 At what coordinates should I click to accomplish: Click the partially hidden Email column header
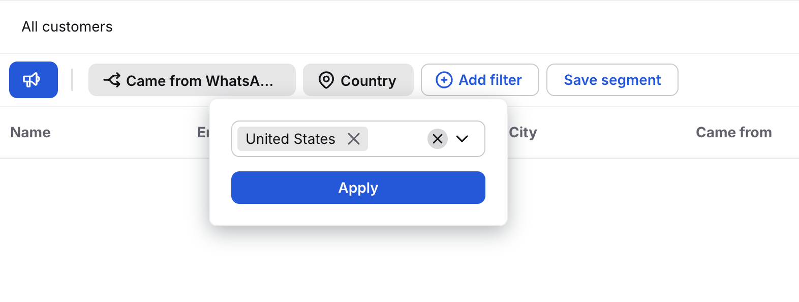pos(203,132)
